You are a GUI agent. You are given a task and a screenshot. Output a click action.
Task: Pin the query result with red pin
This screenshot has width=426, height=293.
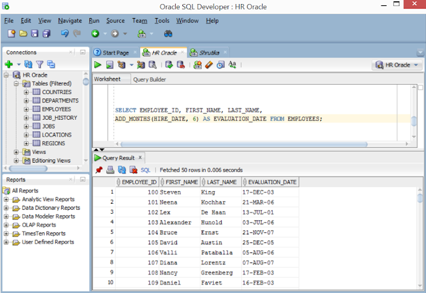(99, 170)
